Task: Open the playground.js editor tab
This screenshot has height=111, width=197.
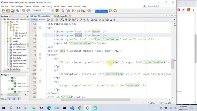Action: click(62, 16)
